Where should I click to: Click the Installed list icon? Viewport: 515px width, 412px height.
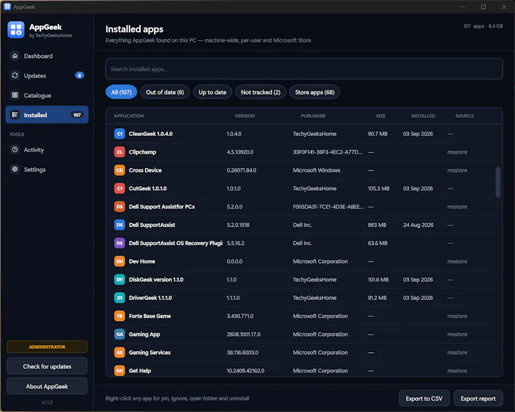tap(15, 115)
